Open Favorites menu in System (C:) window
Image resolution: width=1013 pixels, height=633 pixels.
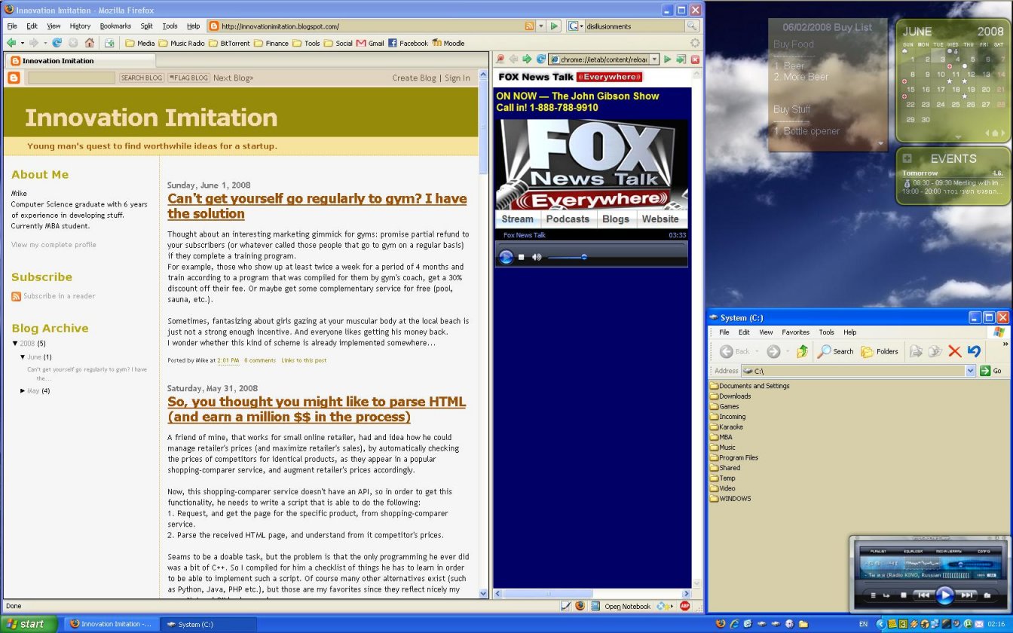pyautogui.click(x=795, y=332)
